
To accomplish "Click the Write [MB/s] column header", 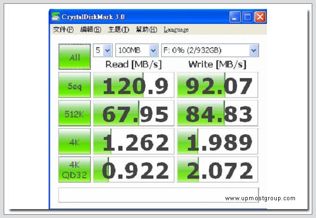I will click(x=217, y=65).
